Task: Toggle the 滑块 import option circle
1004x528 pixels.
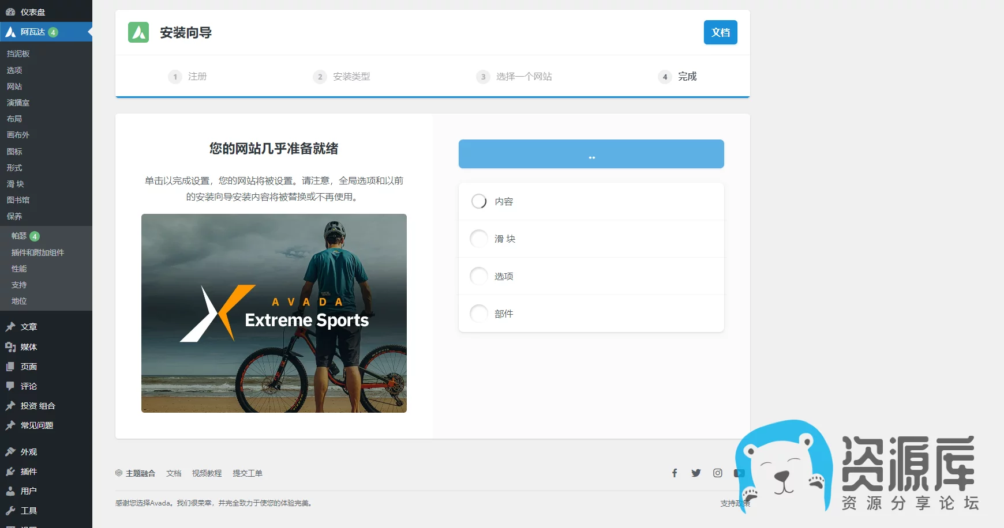Action: 479,239
